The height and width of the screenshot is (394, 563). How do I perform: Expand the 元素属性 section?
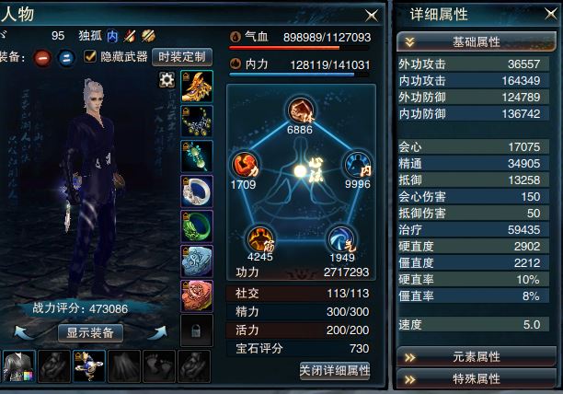point(477,356)
